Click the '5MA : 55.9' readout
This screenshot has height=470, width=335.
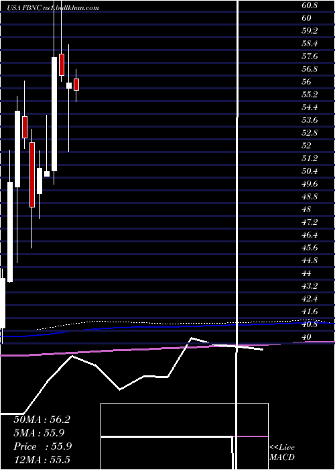pos(39,433)
